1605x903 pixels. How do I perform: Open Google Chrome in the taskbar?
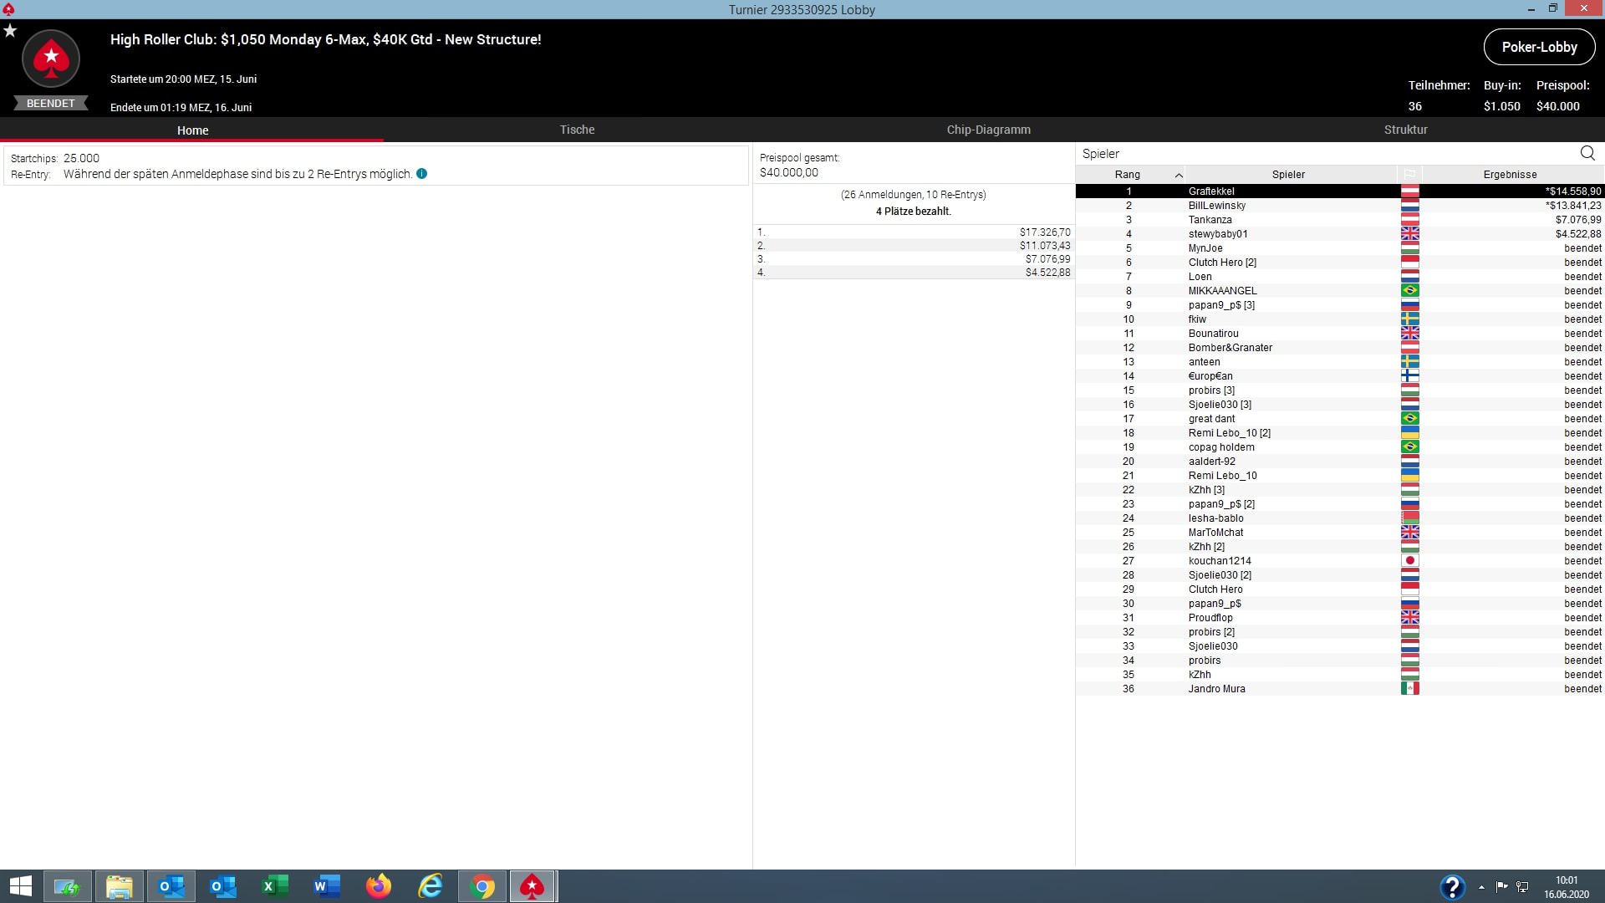pyautogui.click(x=482, y=886)
